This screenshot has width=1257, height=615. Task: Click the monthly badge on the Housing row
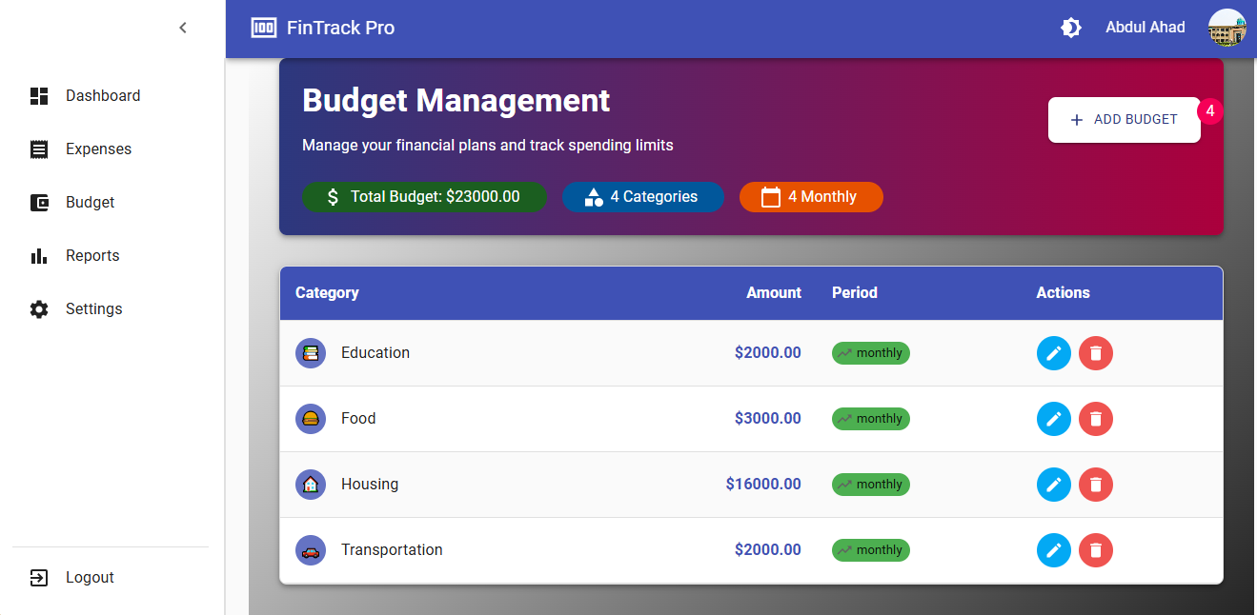point(870,485)
